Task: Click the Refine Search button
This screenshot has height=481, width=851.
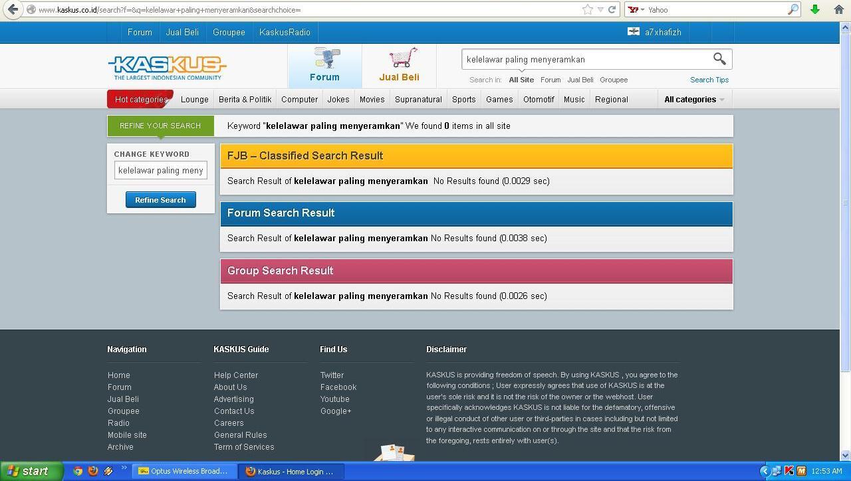Action: 160,199
